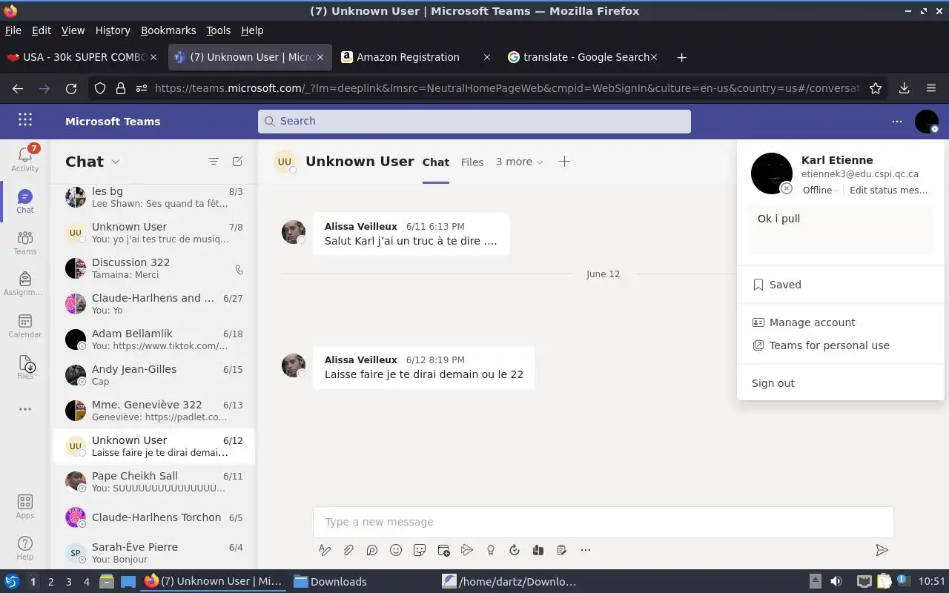Open the Tools menu in Firefox
This screenshot has height=593, width=949.
click(218, 30)
